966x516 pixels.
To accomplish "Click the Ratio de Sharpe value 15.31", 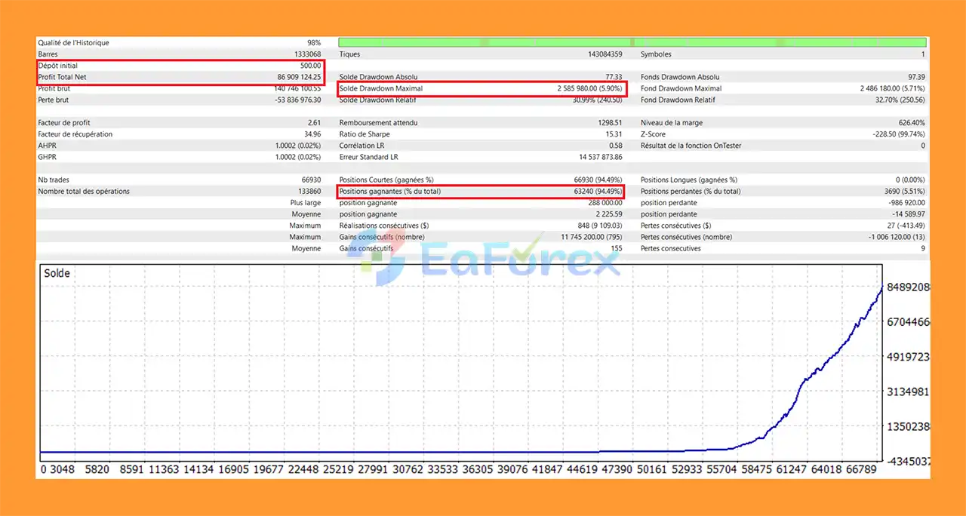I will (614, 134).
